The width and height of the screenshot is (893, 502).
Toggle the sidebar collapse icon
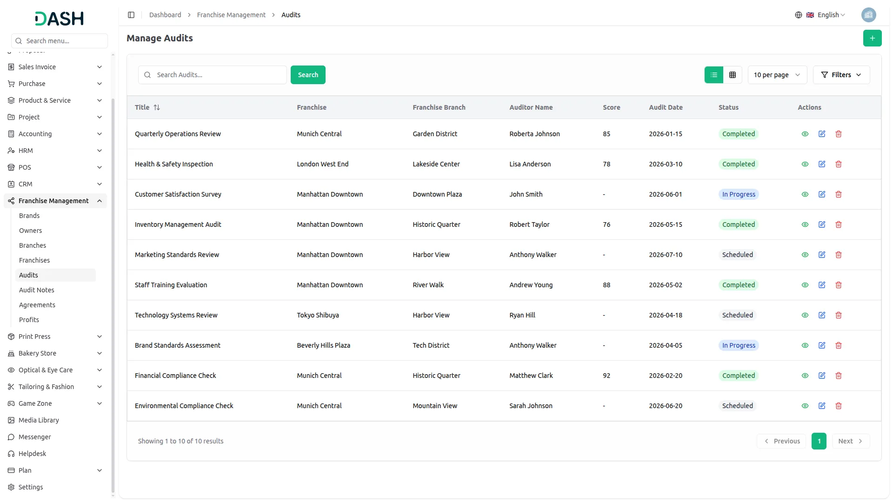(x=131, y=15)
